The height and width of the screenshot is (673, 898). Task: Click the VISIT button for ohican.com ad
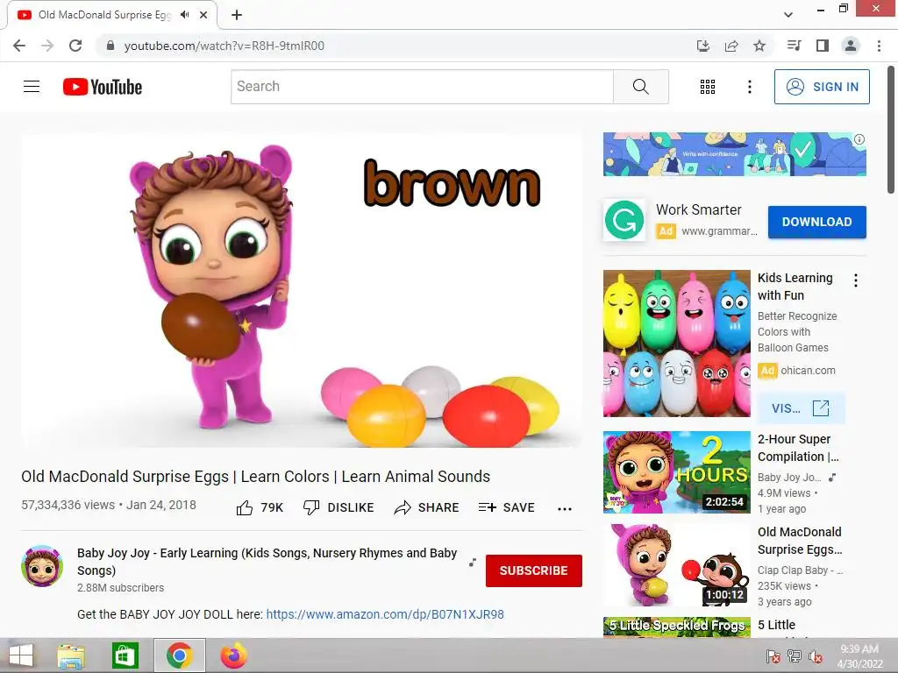point(802,408)
